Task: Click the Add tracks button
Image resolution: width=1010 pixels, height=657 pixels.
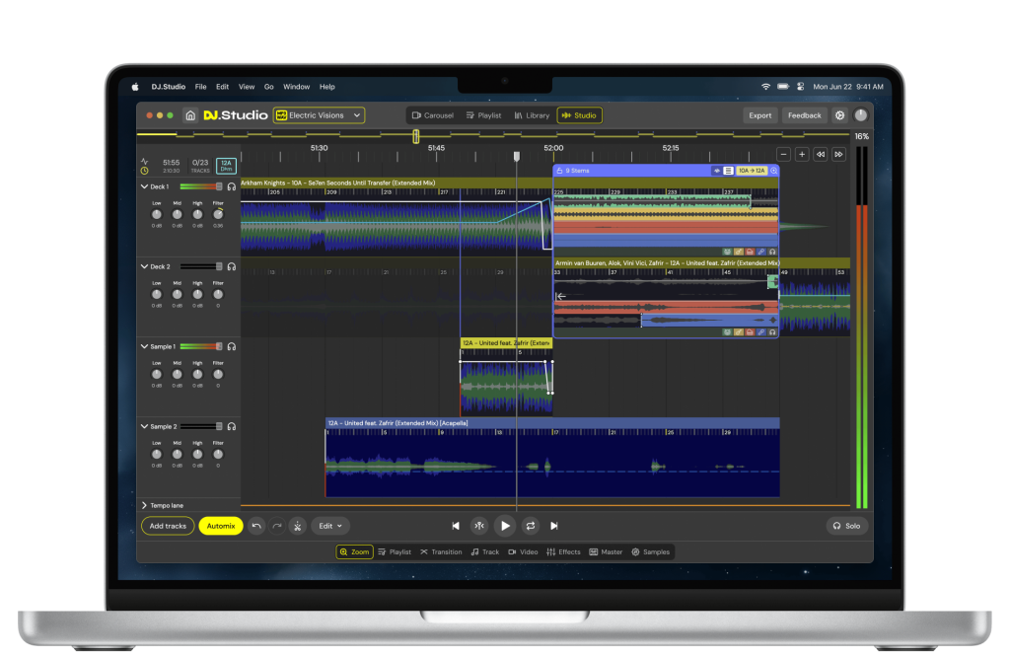Action: tap(167, 526)
